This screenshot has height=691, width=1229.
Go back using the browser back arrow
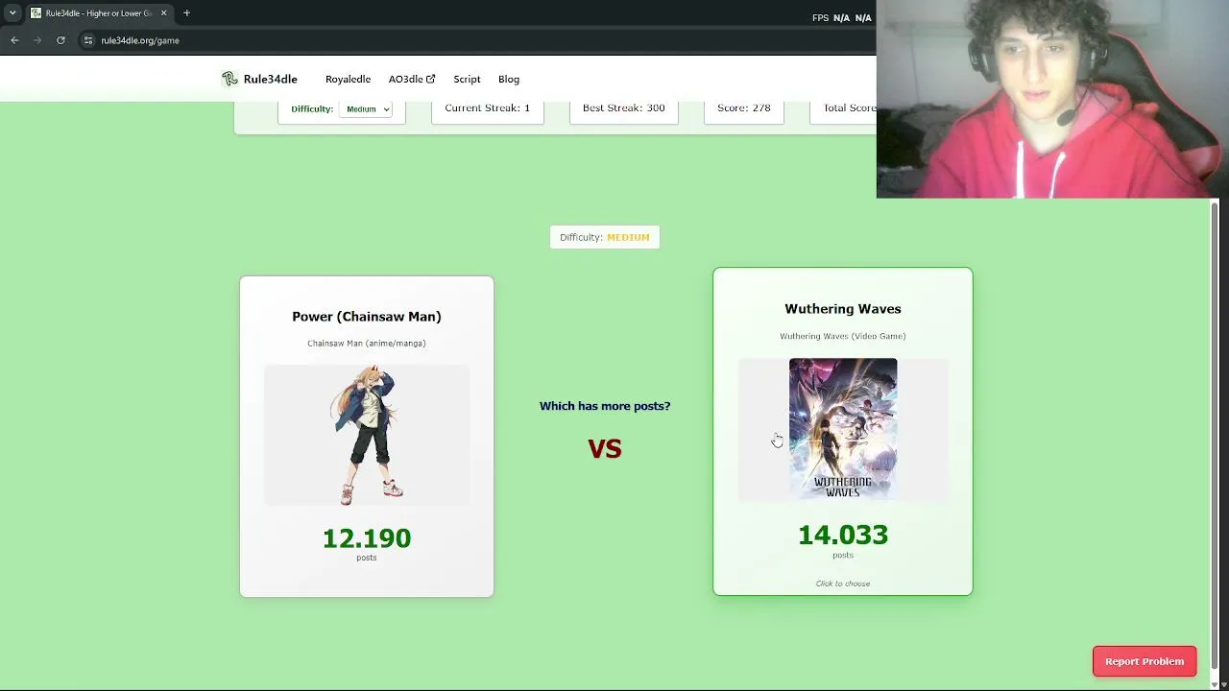coord(14,40)
